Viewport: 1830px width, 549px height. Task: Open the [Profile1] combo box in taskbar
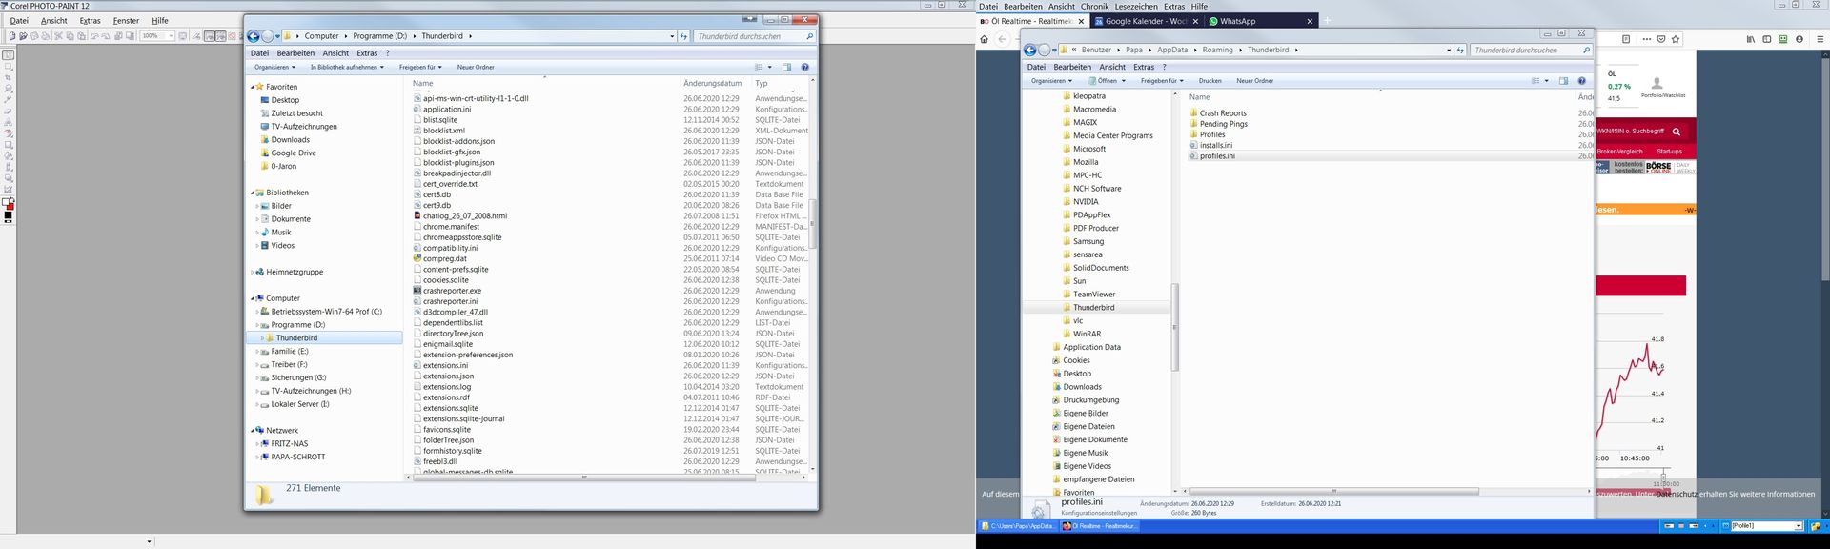[1766, 526]
